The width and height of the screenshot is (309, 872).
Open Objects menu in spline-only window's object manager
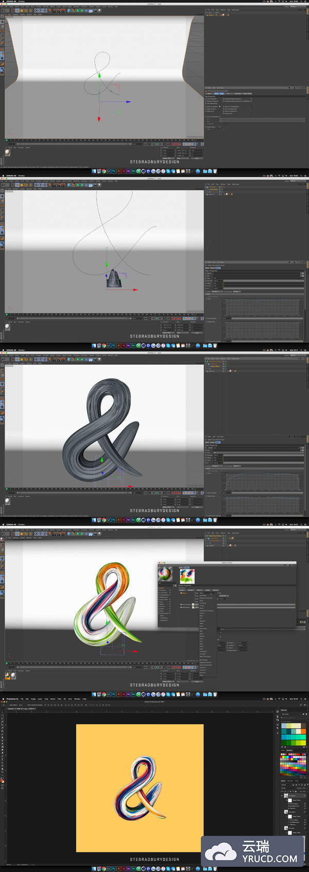223,9
